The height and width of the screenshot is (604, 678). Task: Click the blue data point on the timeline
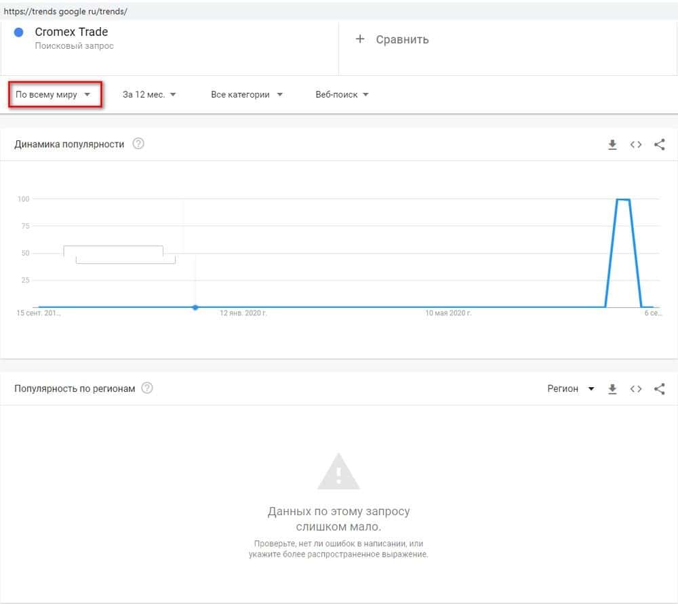(195, 308)
